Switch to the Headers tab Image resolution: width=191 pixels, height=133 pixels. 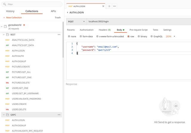point(105,30)
